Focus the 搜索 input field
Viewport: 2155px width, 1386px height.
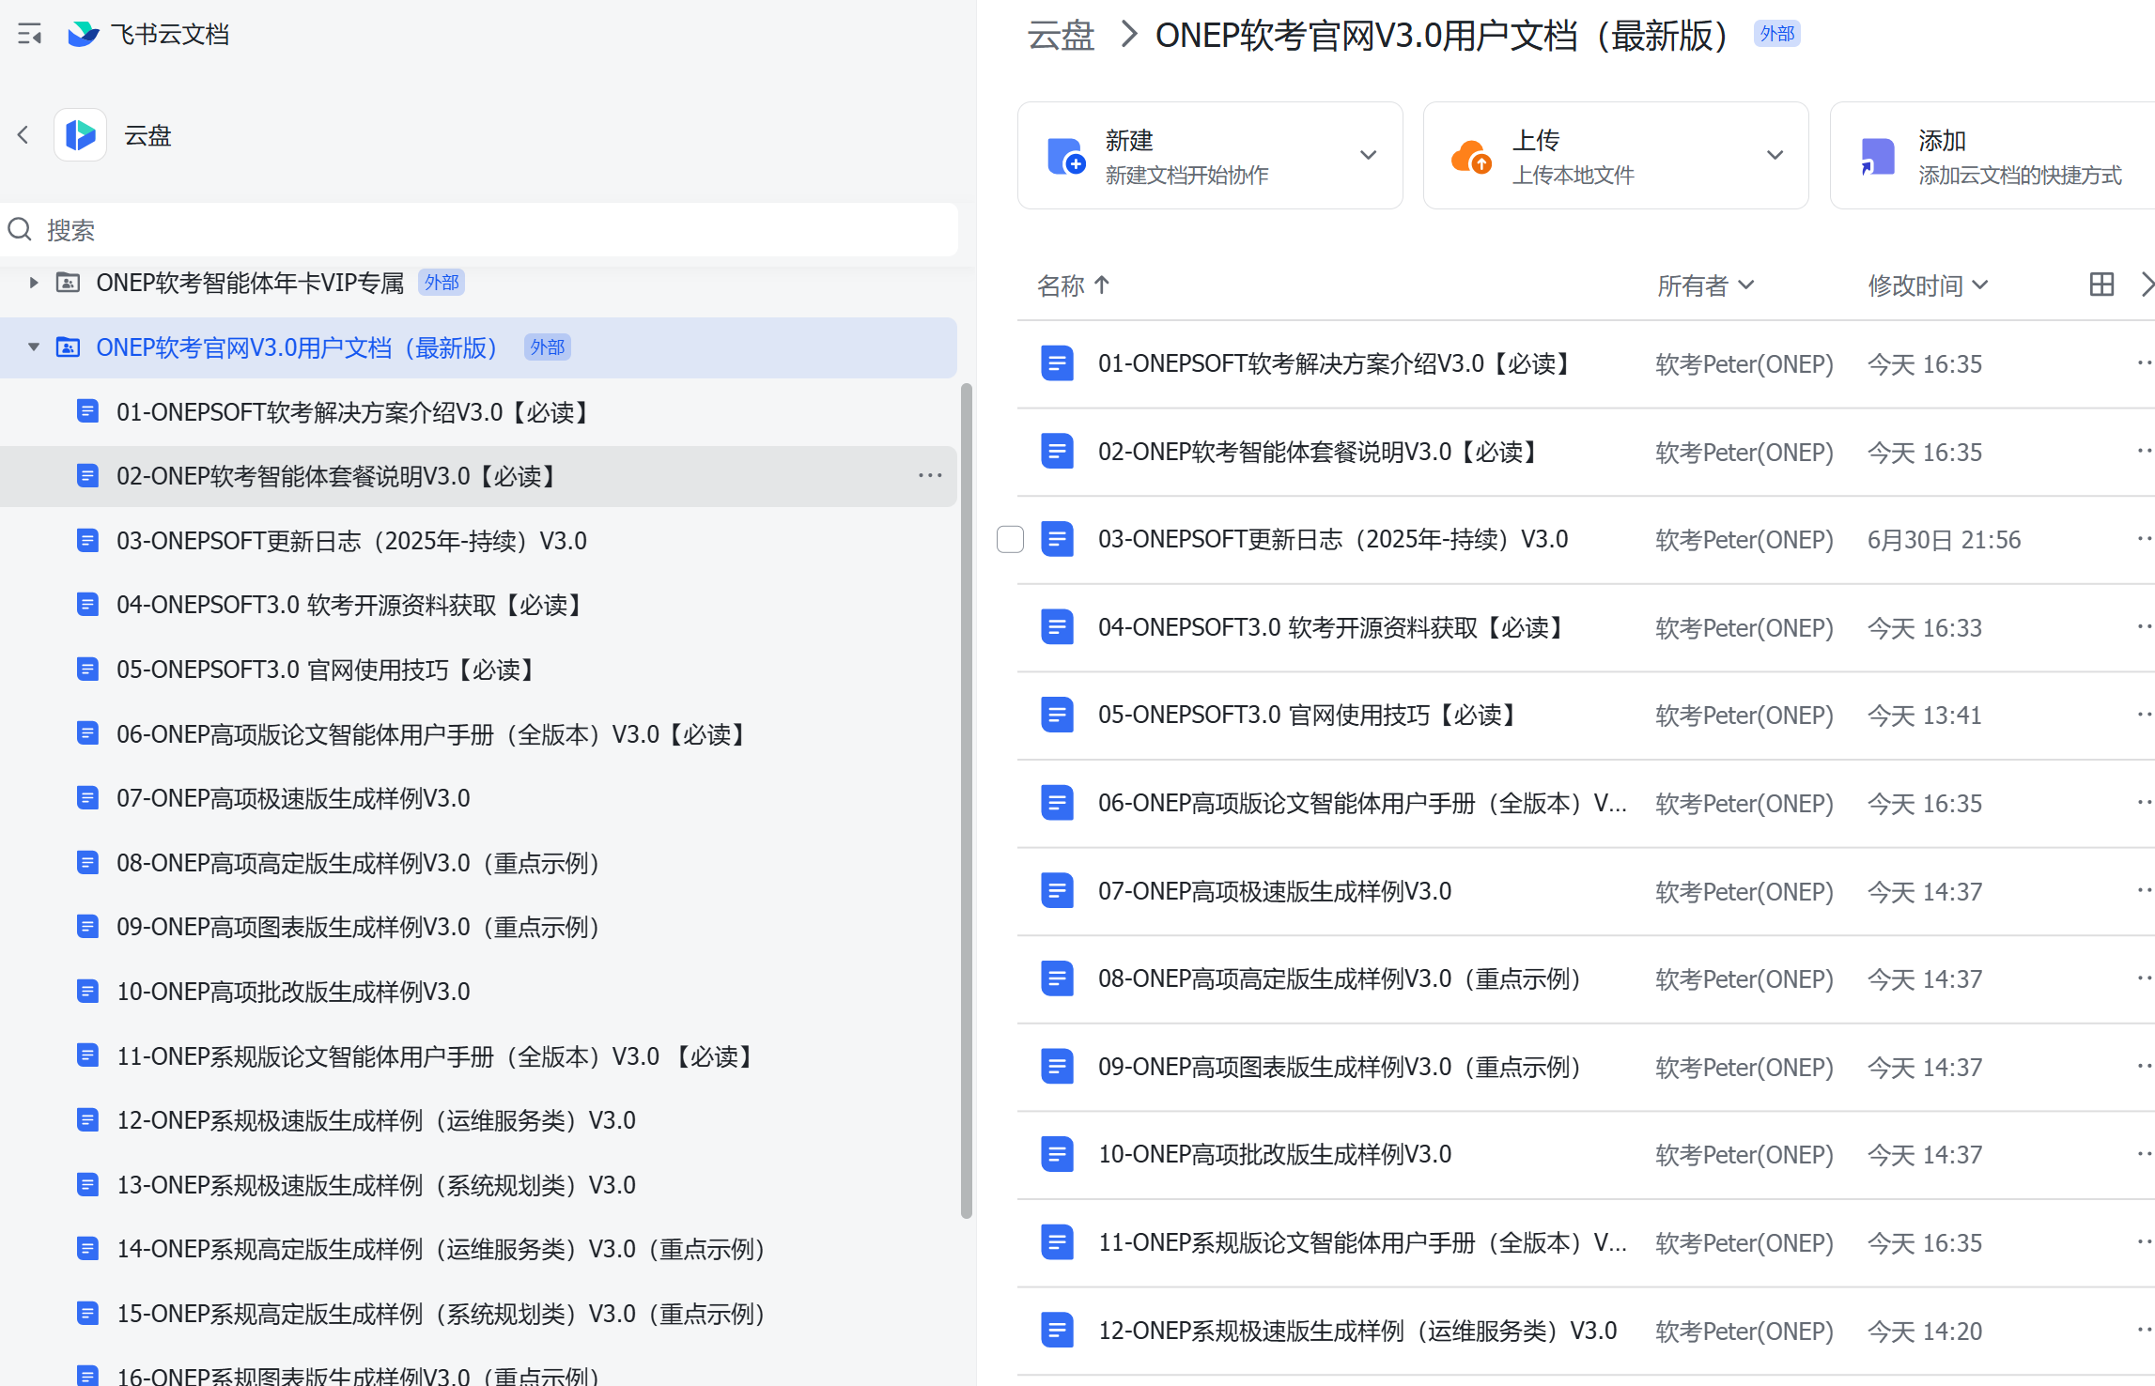pyautogui.click(x=478, y=229)
